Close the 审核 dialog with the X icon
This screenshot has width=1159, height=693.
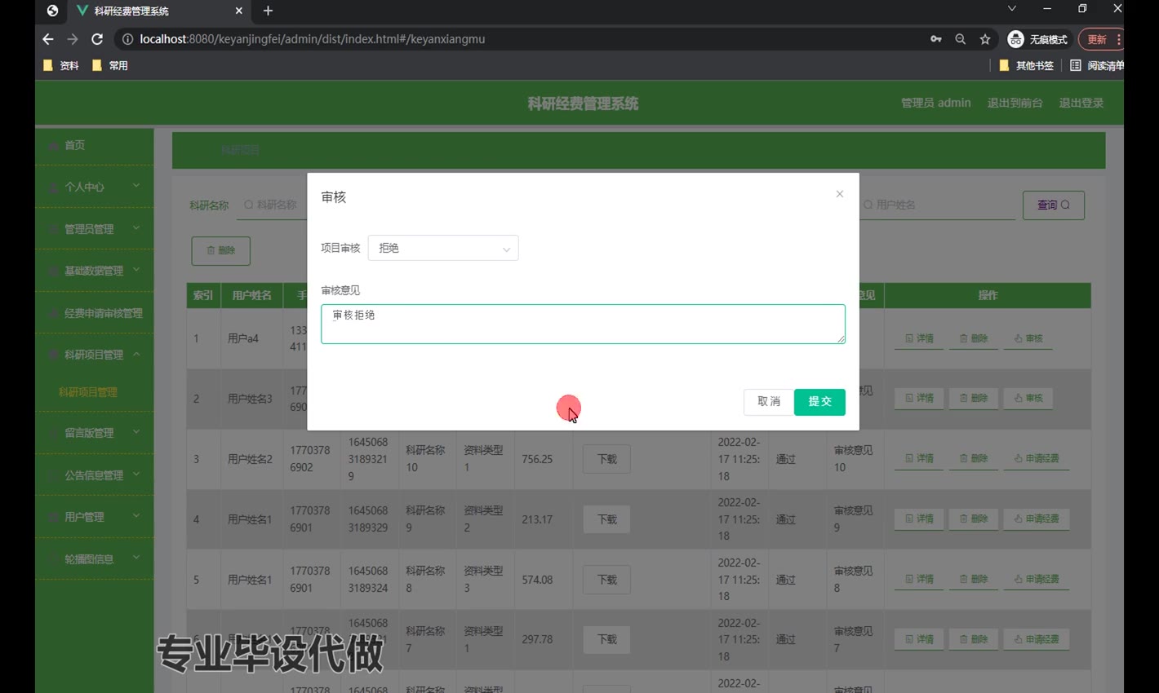[839, 194]
